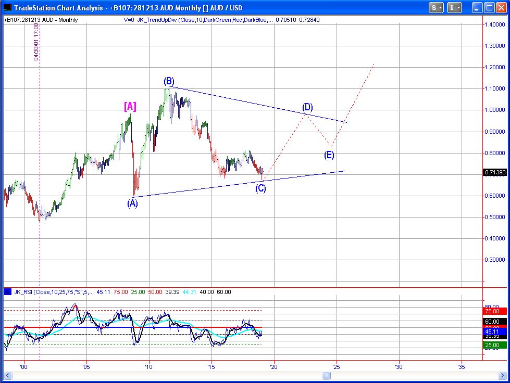Click the 04/30/01 17:00 vertical line label
This screenshot has height=383, width=510.
coord(36,42)
